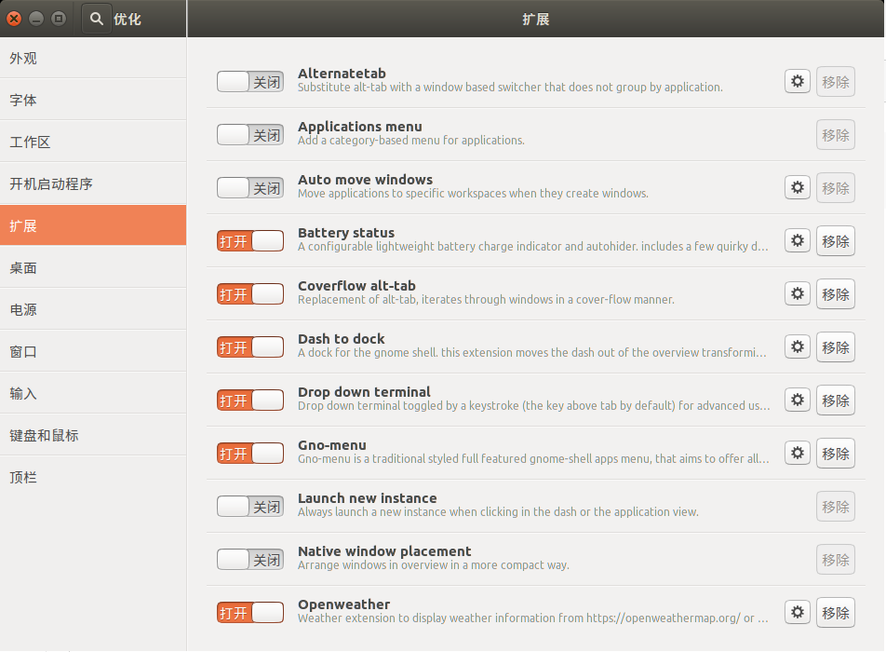Screen dimensions: 886x652
Task: Click the 'Always launch a new instance' description
Action: pos(499,511)
